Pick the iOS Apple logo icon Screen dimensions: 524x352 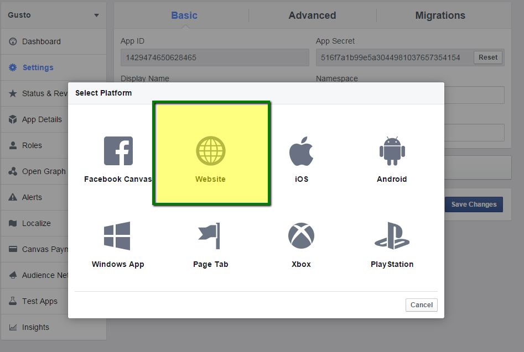point(302,151)
